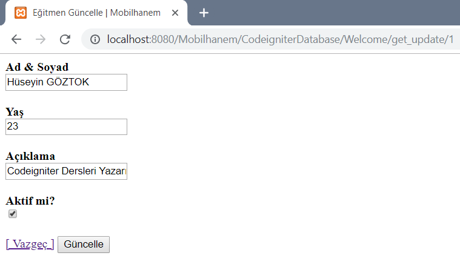Image resolution: width=460 pixels, height=270 pixels.
Task: Select the Eğitmen Güncelle | Mobilhanem tab
Action: click(x=97, y=13)
